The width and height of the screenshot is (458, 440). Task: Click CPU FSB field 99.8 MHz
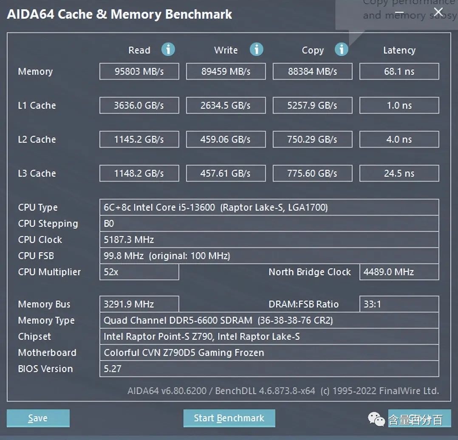pos(269,256)
